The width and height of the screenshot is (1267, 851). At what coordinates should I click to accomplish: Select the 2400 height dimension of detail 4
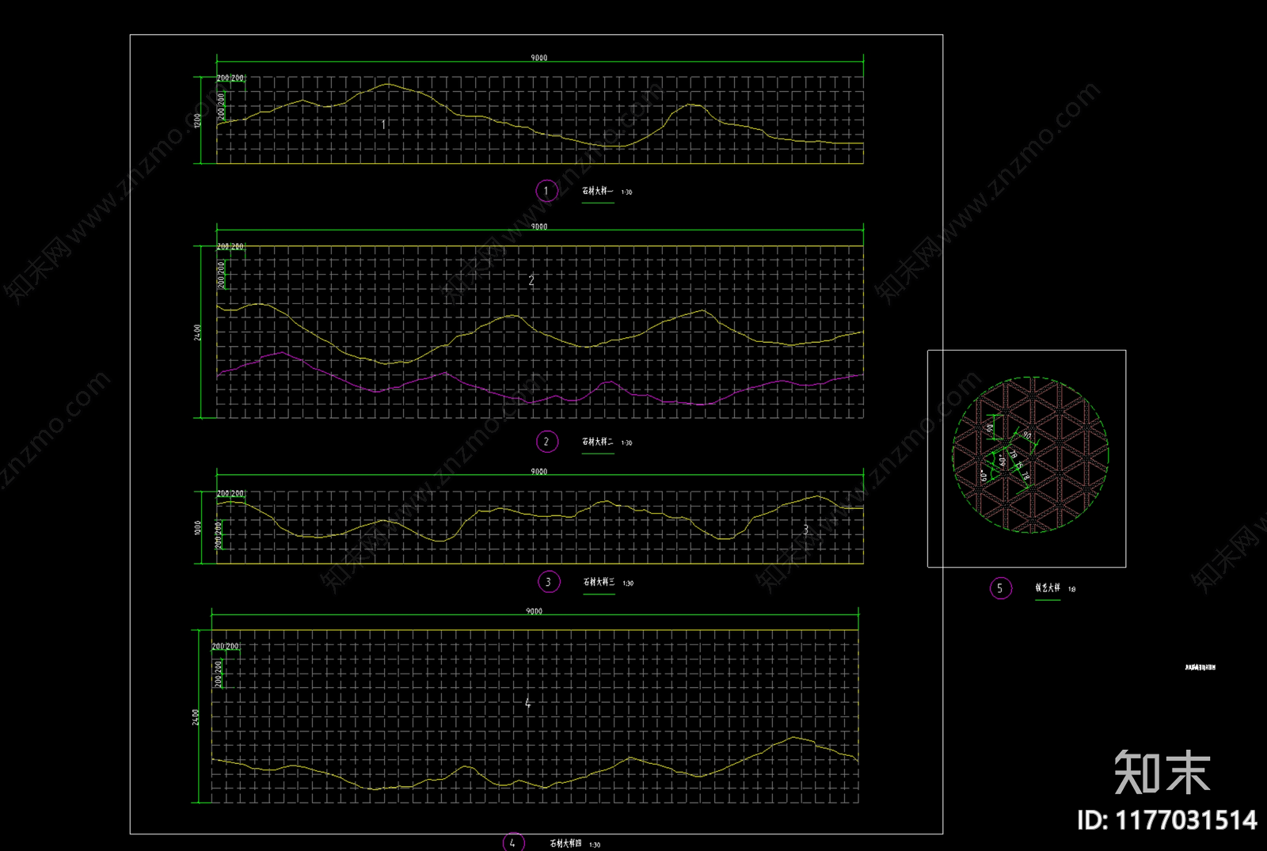tap(196, 717)
